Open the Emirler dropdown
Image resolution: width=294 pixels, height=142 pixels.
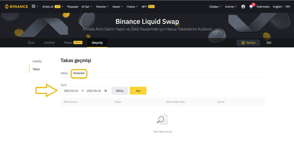point(231,7)
